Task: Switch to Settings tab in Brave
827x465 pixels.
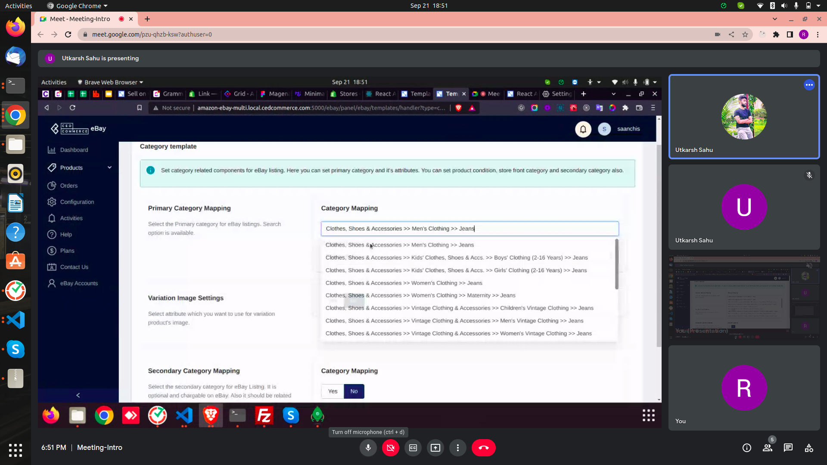Action: coord(557,94)
